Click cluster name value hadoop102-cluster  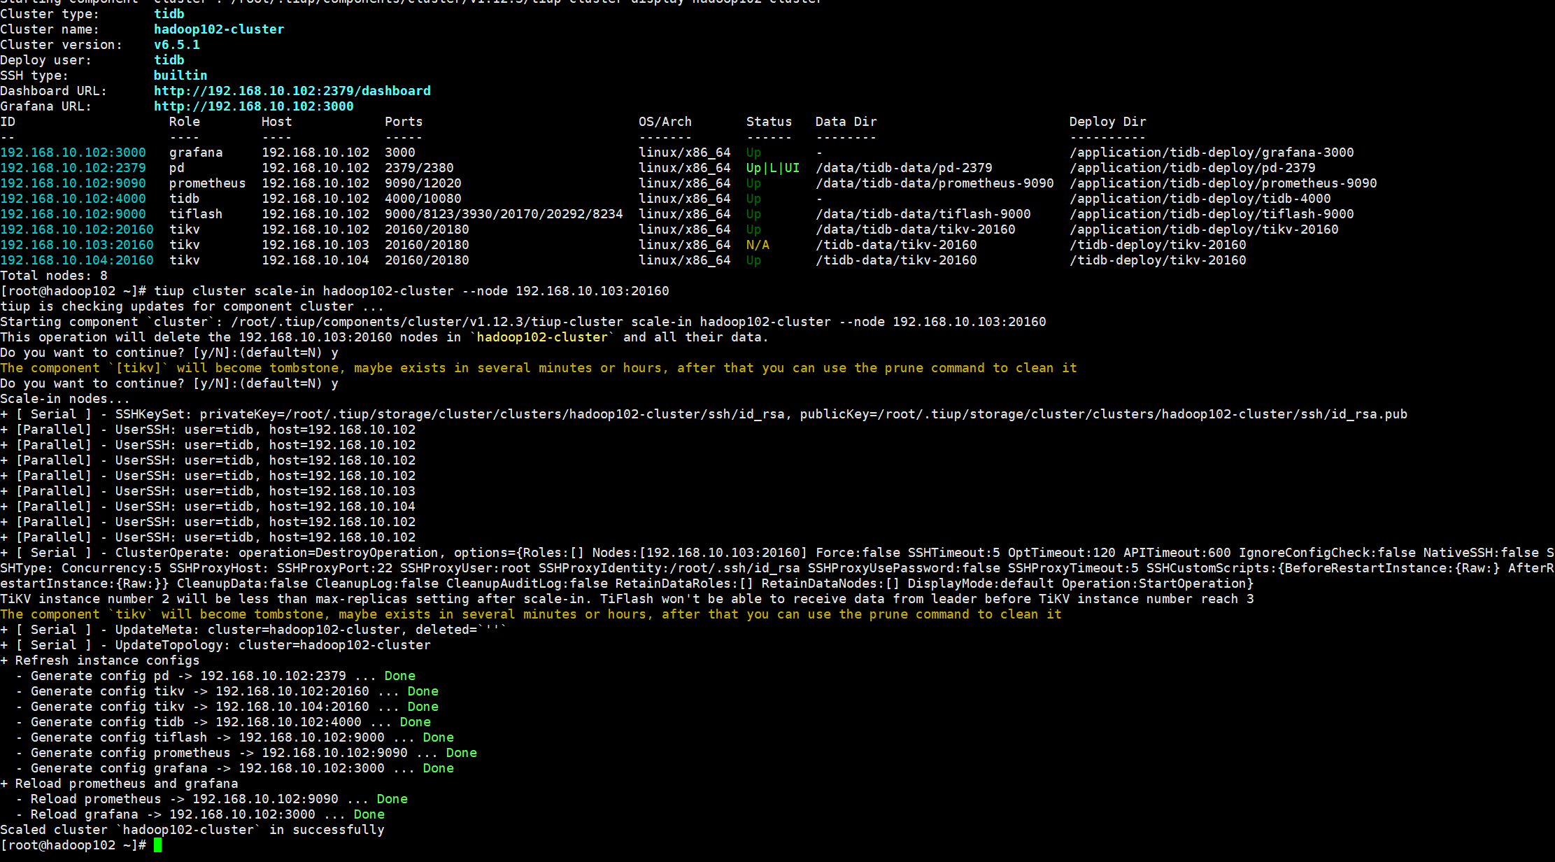[219, 29]
